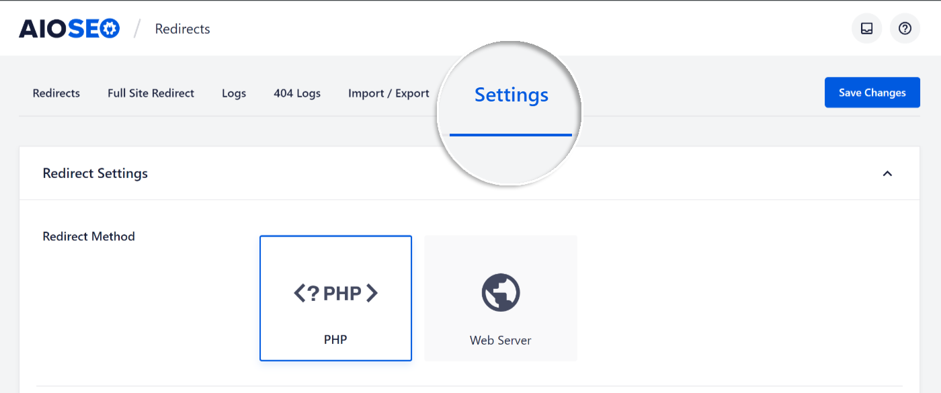Open the Full Site Redirect tab
Viewport: 941px width, 393px height.
pyautogui.click(x=151, y=93)
